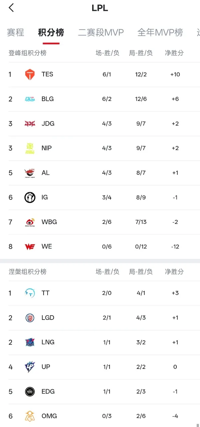Click the WE team logo

pos(30,247)
